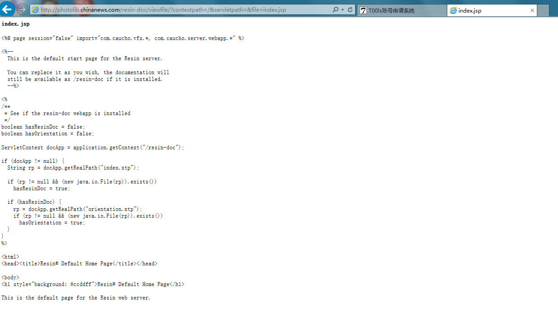
Task: Close the index.jsp tab
Action: pyautogui.click(x=532, y=10)
